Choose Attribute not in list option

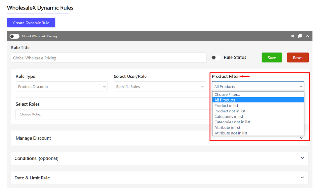(258, 133)
